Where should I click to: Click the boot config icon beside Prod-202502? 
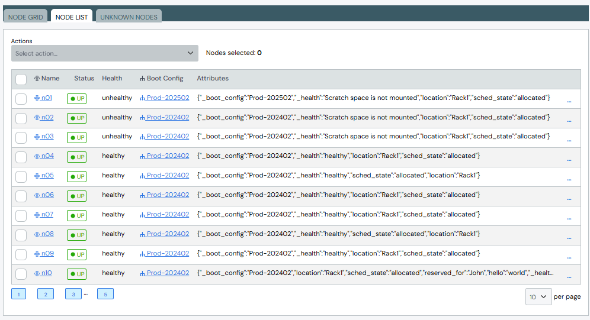coord(142,98)
